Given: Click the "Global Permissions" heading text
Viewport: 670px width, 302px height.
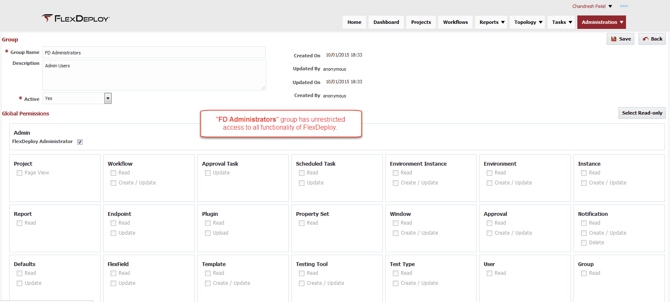Looking at the screenshot, I should pos(26,113).
